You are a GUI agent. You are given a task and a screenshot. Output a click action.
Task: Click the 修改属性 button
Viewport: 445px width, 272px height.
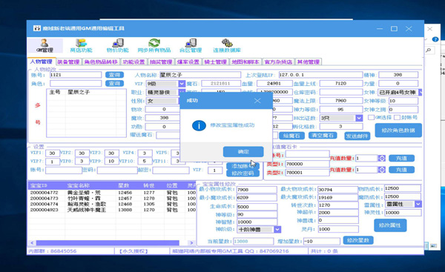click(390, 225)
